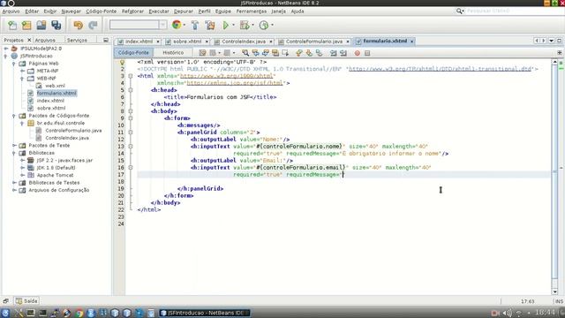Show the editor tabs document list dropdown
The image size is (565, 318).
[551, 41]
